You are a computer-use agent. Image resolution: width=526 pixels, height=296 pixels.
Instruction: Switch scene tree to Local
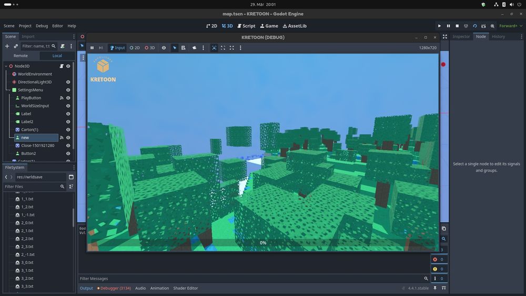click(x=57, y=56)
